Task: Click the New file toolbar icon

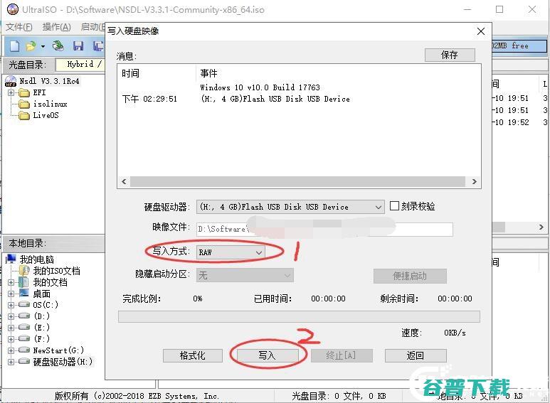Action: pyautogui.click(x=15, y=46)
